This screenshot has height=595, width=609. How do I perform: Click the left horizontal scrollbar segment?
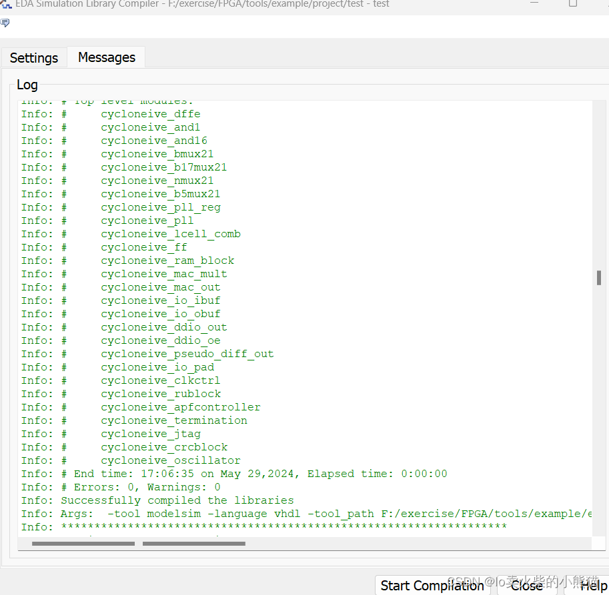[83, 544]
